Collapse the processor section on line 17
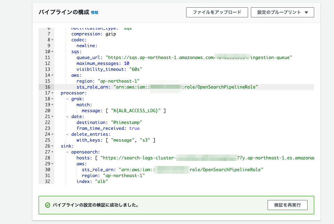334x224 pixels. (53, 93)
